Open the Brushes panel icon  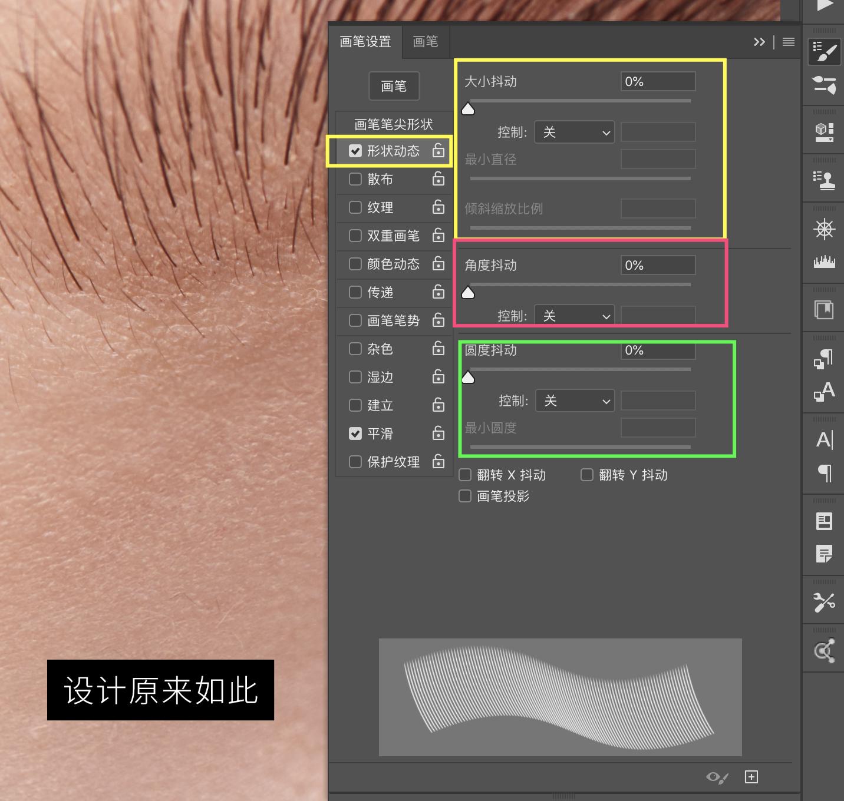click(823, 87)
